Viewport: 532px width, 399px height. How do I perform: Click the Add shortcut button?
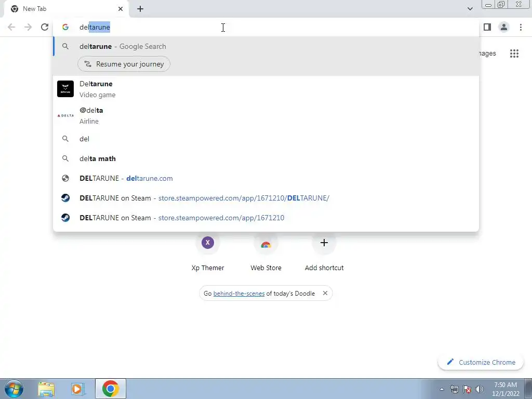[x=324, y=252]
